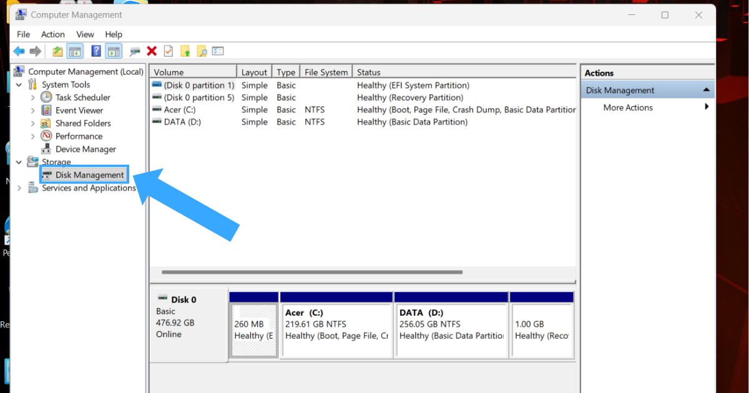Click the disk rescan toolbar icon
749x393 pixels.
coord(134,51)
